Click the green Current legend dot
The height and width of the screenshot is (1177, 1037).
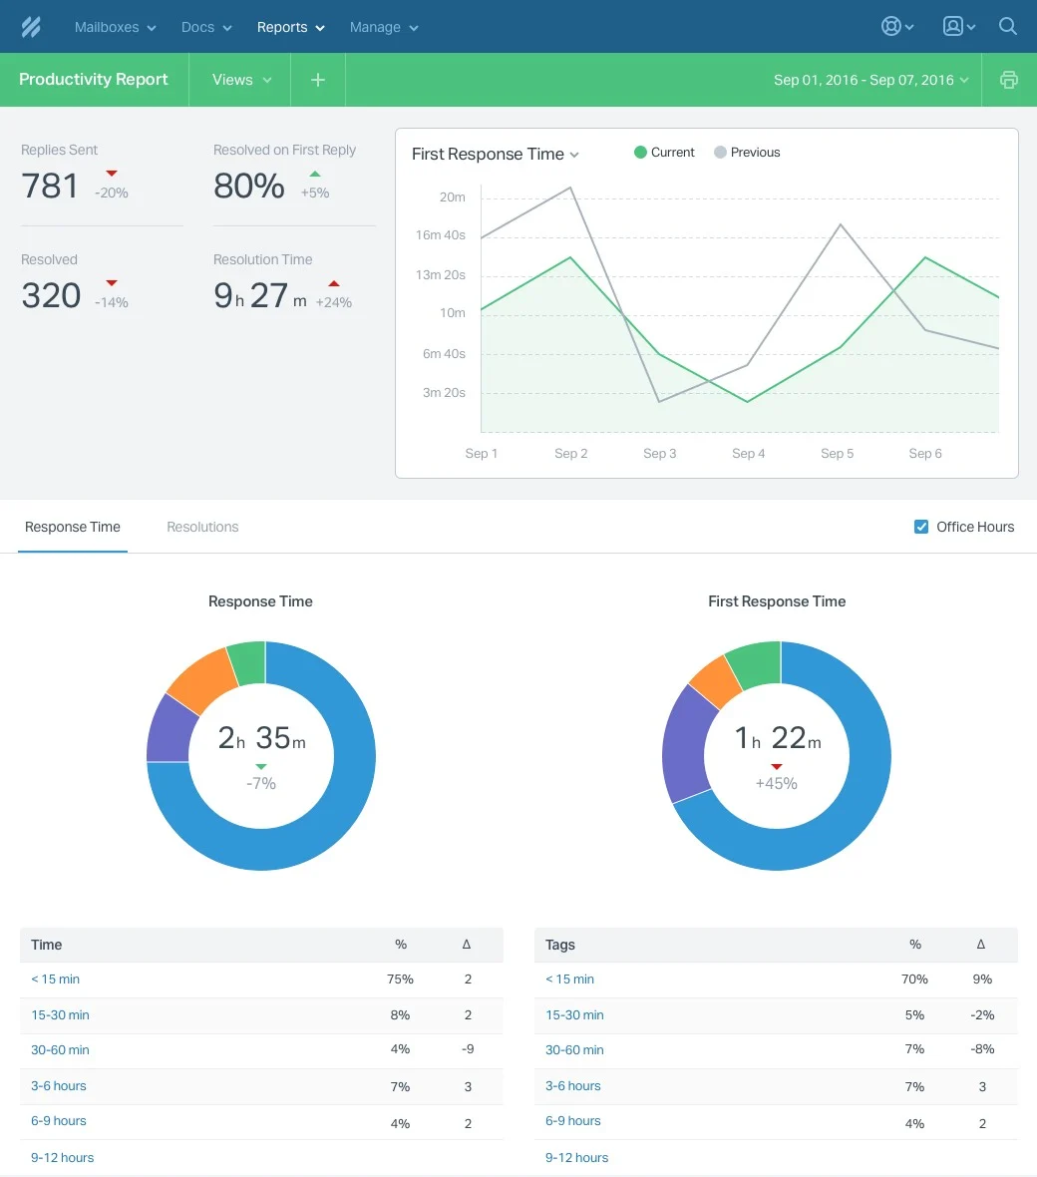coord(640,153)
